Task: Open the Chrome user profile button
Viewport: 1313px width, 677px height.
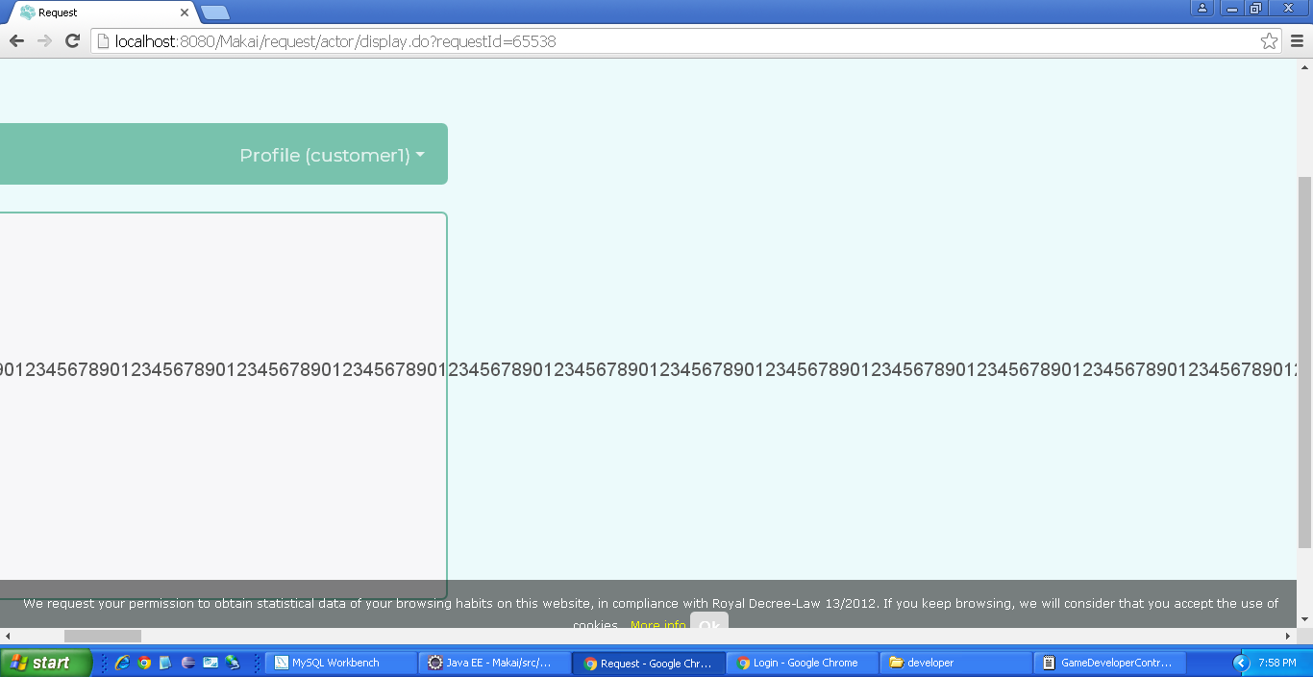Action: 1202,8
